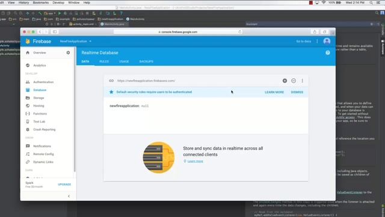385x217 pixels.
Task: Dismiss the security rules notice
Action: coord(297,92)
